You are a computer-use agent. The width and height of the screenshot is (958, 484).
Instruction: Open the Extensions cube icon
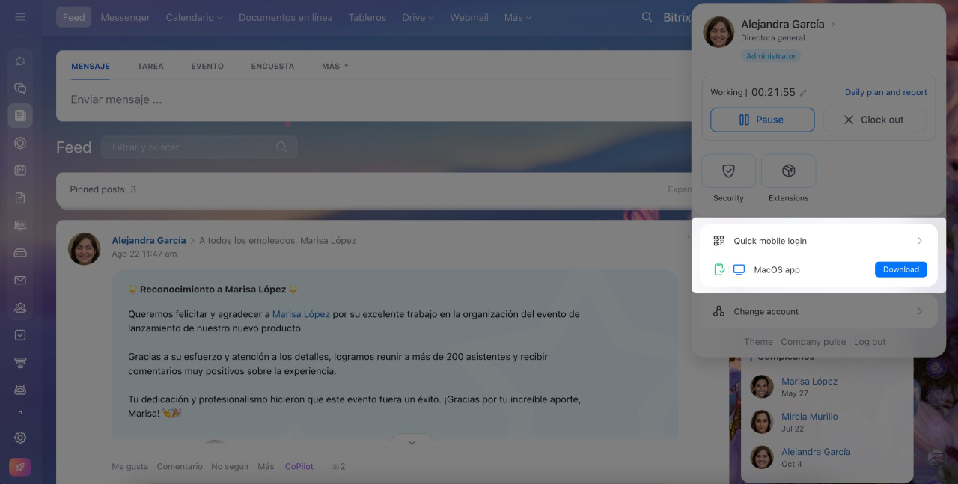pos(788,171)
